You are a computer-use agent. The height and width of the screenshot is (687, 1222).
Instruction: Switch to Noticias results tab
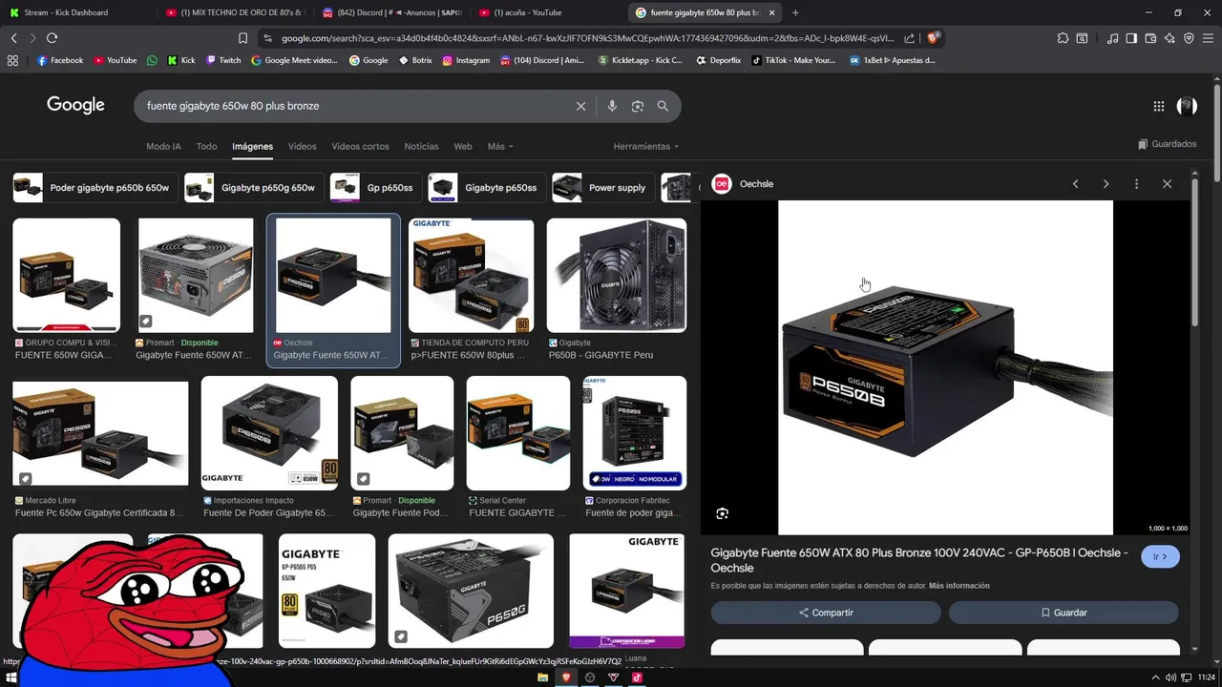coord(421,146)
